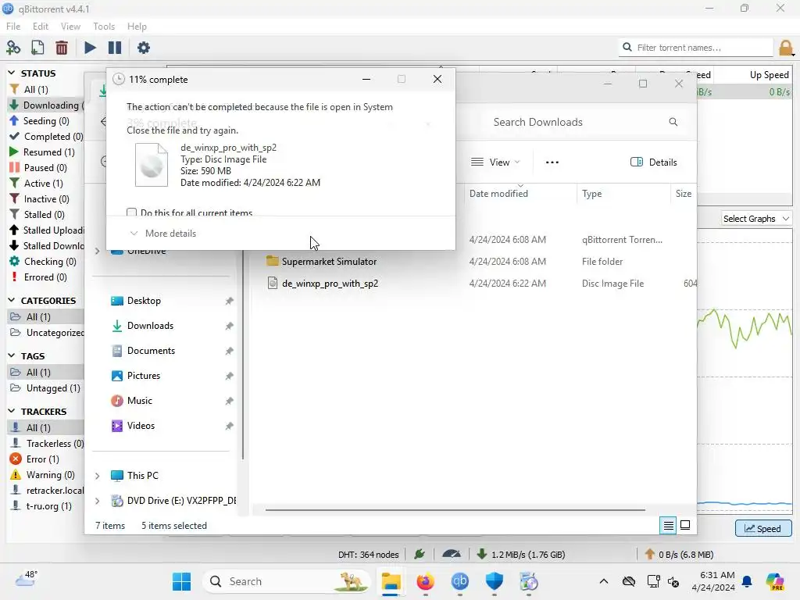Click the Details pane button in Explorer

(654, 162)
